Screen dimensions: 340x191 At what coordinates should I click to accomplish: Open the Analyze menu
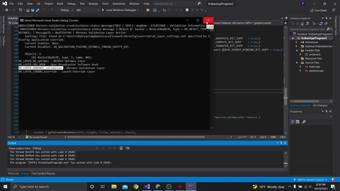(93, 4)
